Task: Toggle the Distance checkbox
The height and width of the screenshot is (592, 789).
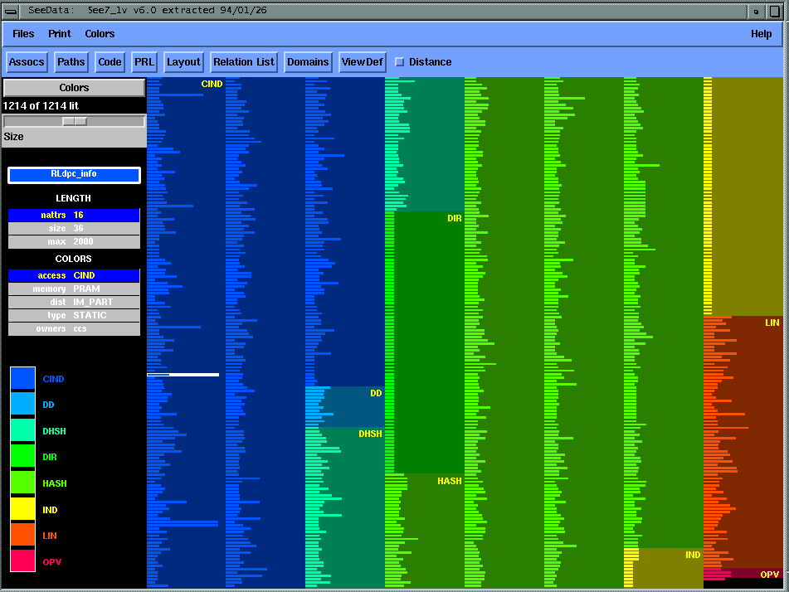Action: coord(400,62)
